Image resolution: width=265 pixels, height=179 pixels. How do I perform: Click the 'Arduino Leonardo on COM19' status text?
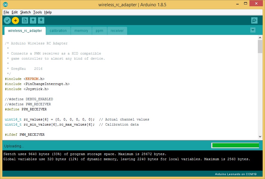coord(236,174)
